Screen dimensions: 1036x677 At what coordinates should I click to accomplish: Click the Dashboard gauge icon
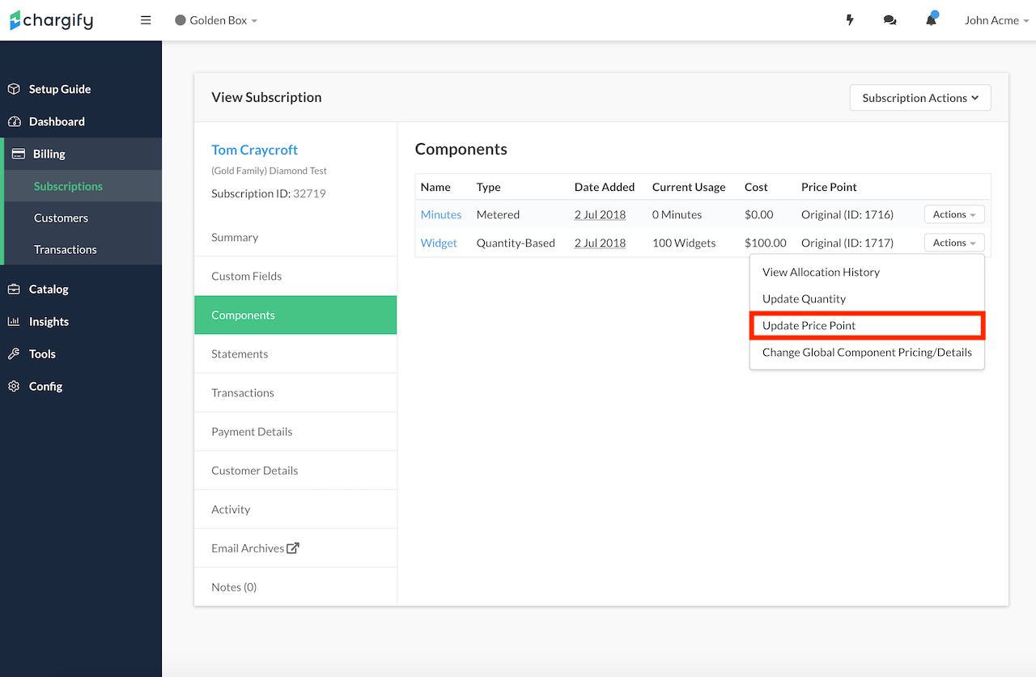[14, 121]
